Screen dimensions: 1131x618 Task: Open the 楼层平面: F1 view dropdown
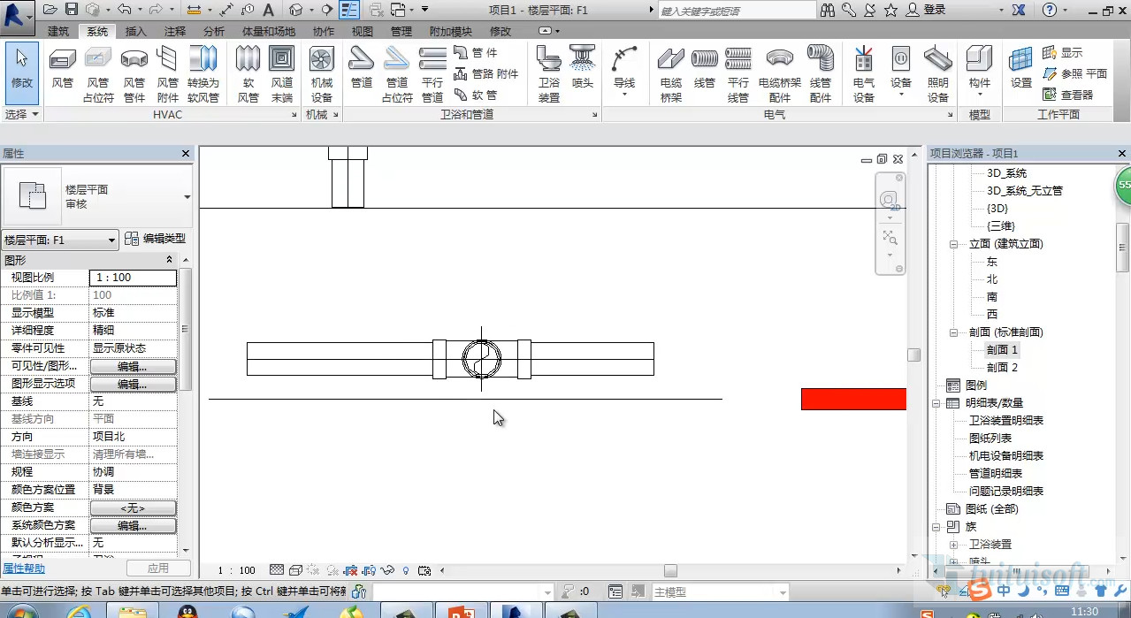pyautogui.click(x=60, y=240)
